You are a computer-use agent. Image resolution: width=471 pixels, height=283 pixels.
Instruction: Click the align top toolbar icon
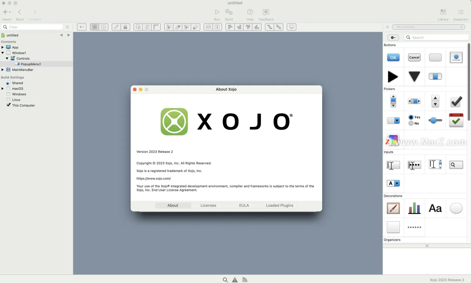(248, 27)
